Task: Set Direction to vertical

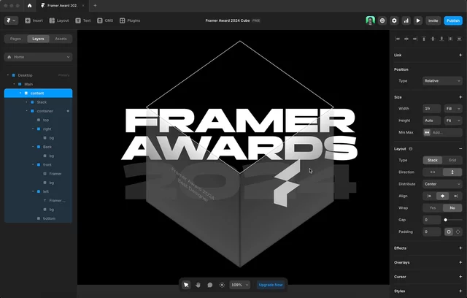Action: [452, 172]
